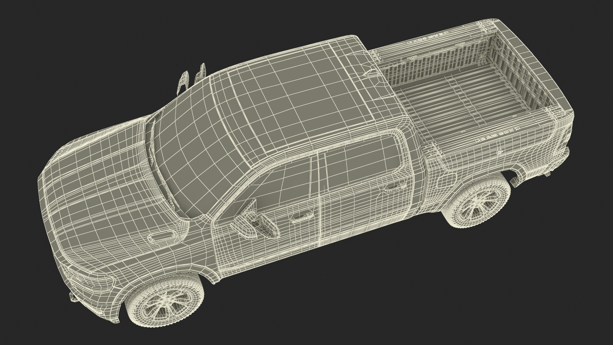Click the rear door handle
This screenshot has width=613, height=345.
(393, 188)
